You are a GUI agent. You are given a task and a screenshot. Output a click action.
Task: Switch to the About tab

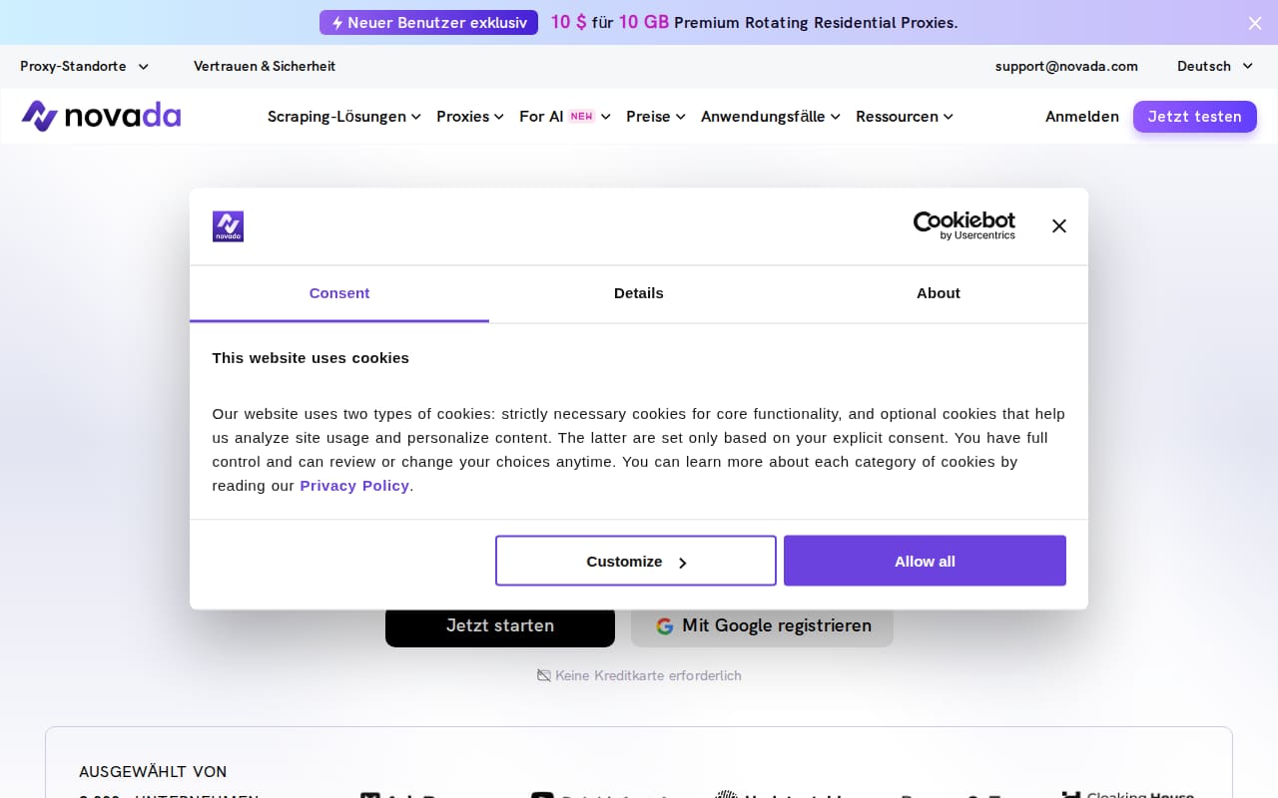(939, 293)
